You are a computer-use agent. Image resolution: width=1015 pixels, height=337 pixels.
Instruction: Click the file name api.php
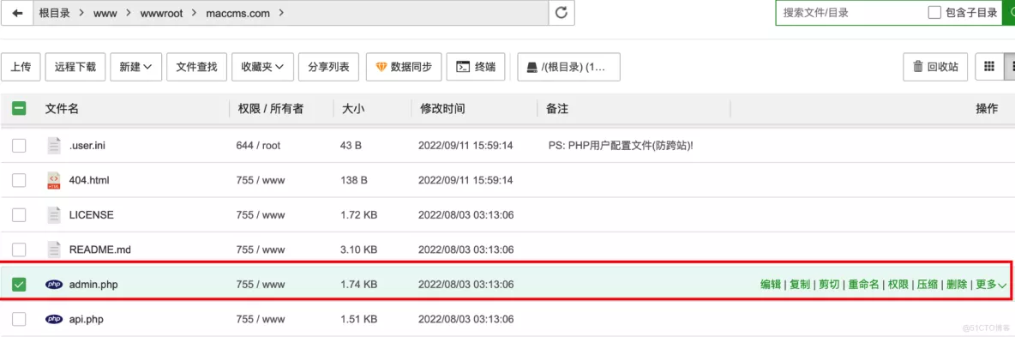pos(86,319)
